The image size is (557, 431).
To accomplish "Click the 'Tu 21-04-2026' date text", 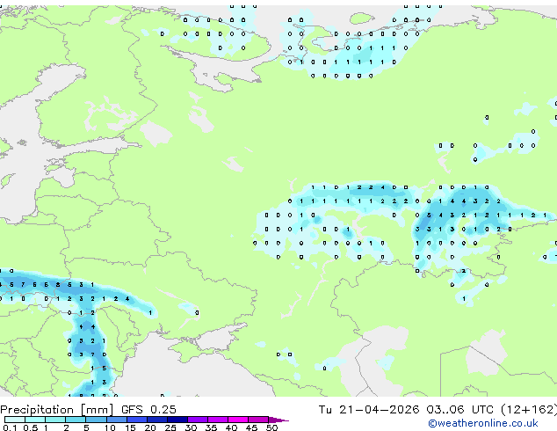I will [369, 410].
